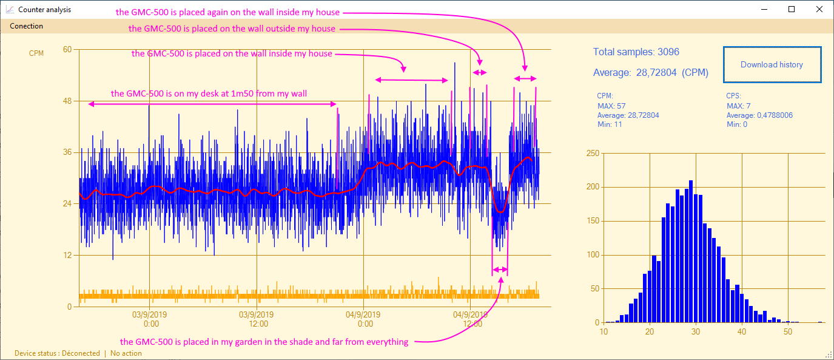Click the Device status : Déconected text
The width and height of the screenshot is (834, 360).
pos(57,353)
